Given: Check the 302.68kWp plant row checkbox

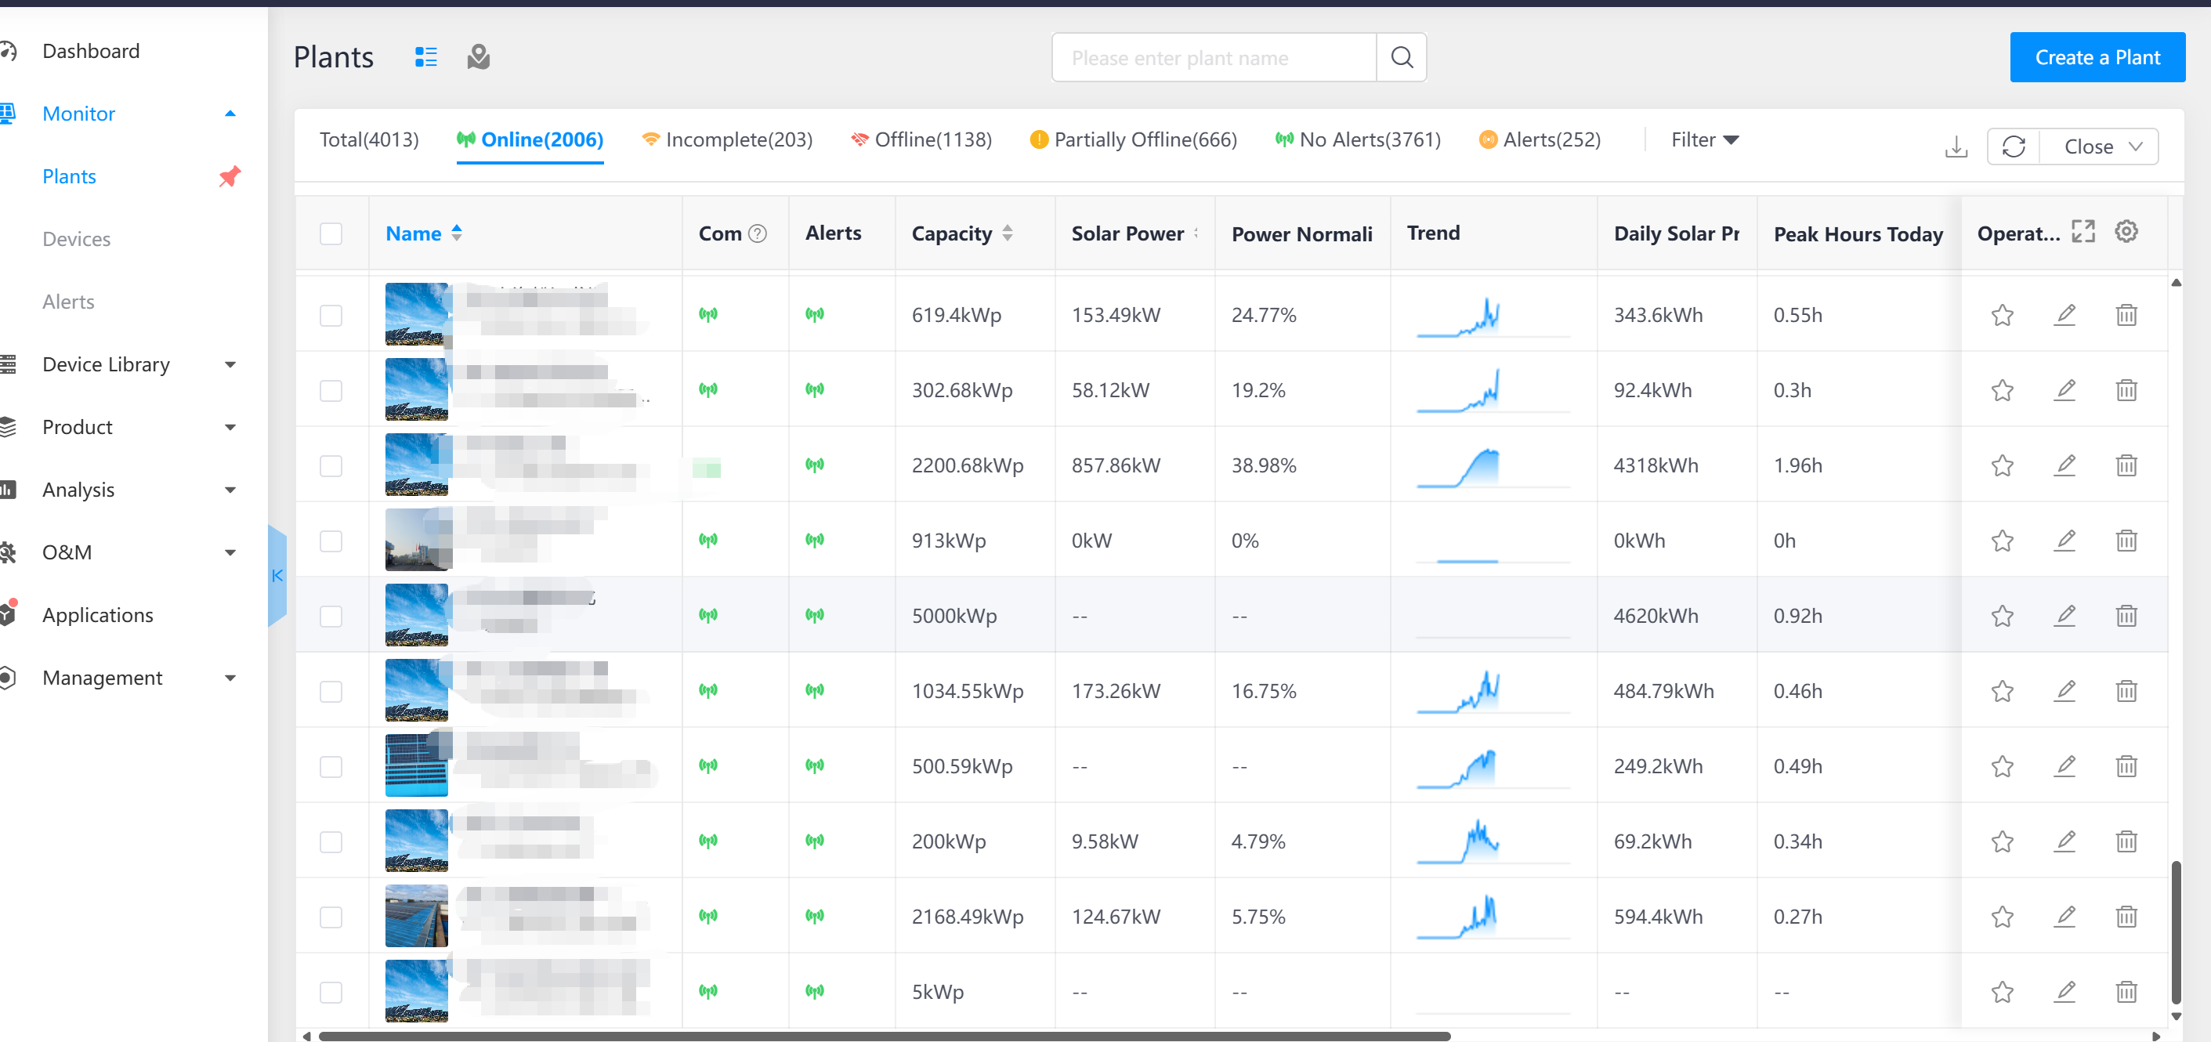Looking at the screenshot, I should (x=331, y=390).
